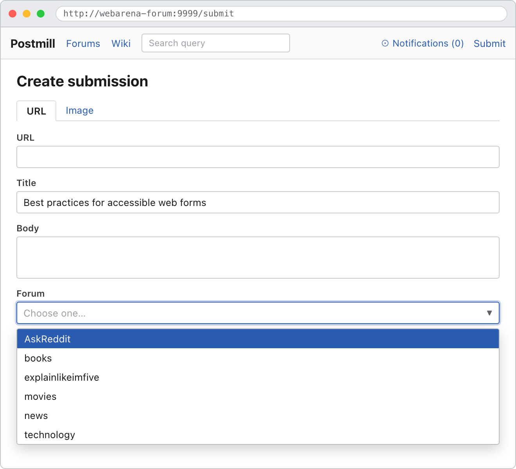516x469 pixels.
Task: Choose books in the forum dropdown
Action: click(258, 358)
